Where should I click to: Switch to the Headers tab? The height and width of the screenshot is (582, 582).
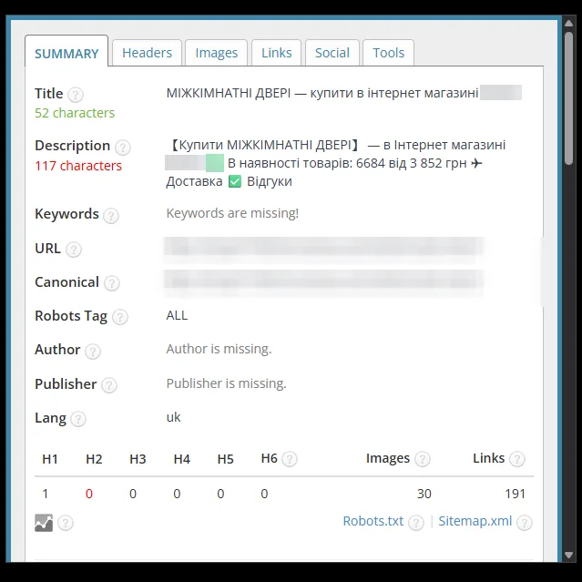147,53
